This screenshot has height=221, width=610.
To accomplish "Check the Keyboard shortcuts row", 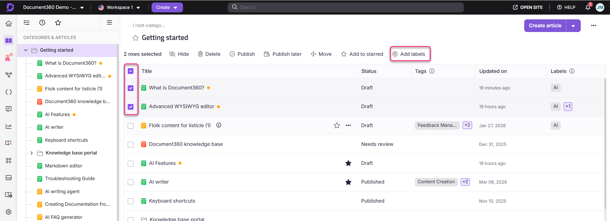I will pos(131,201).
